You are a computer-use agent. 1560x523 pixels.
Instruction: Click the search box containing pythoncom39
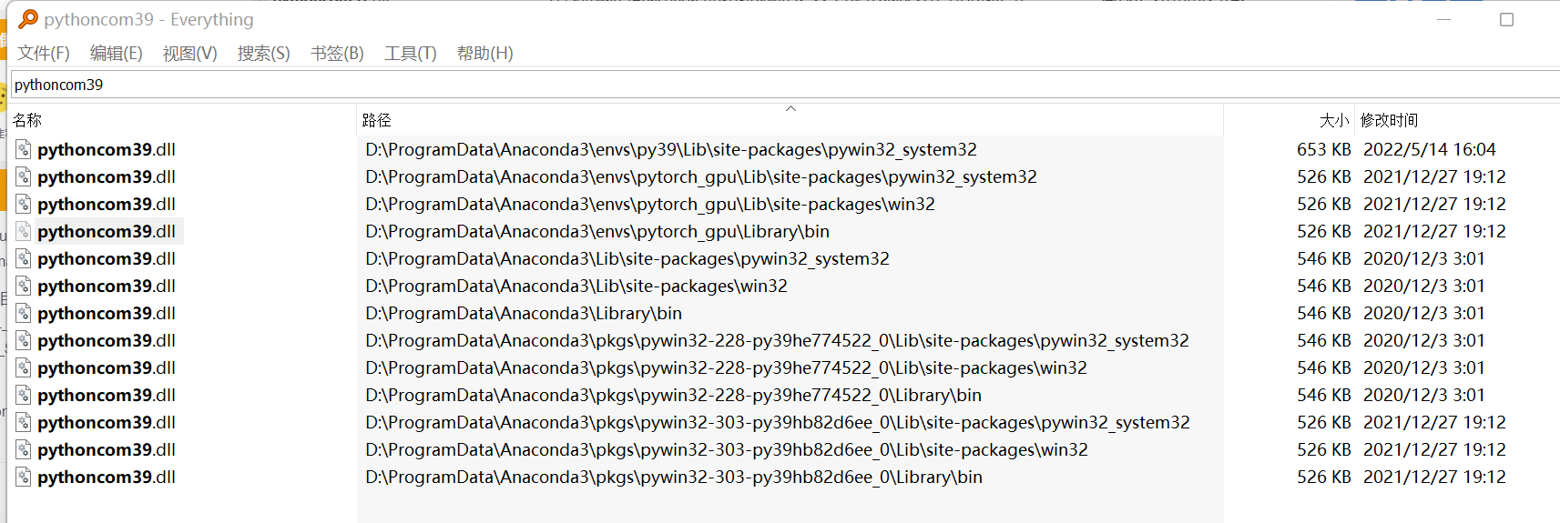click(785, 85)
